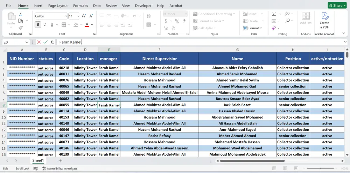Toggle Underline formatting
The height and width of the screenshot is (173, 350).
52,24
